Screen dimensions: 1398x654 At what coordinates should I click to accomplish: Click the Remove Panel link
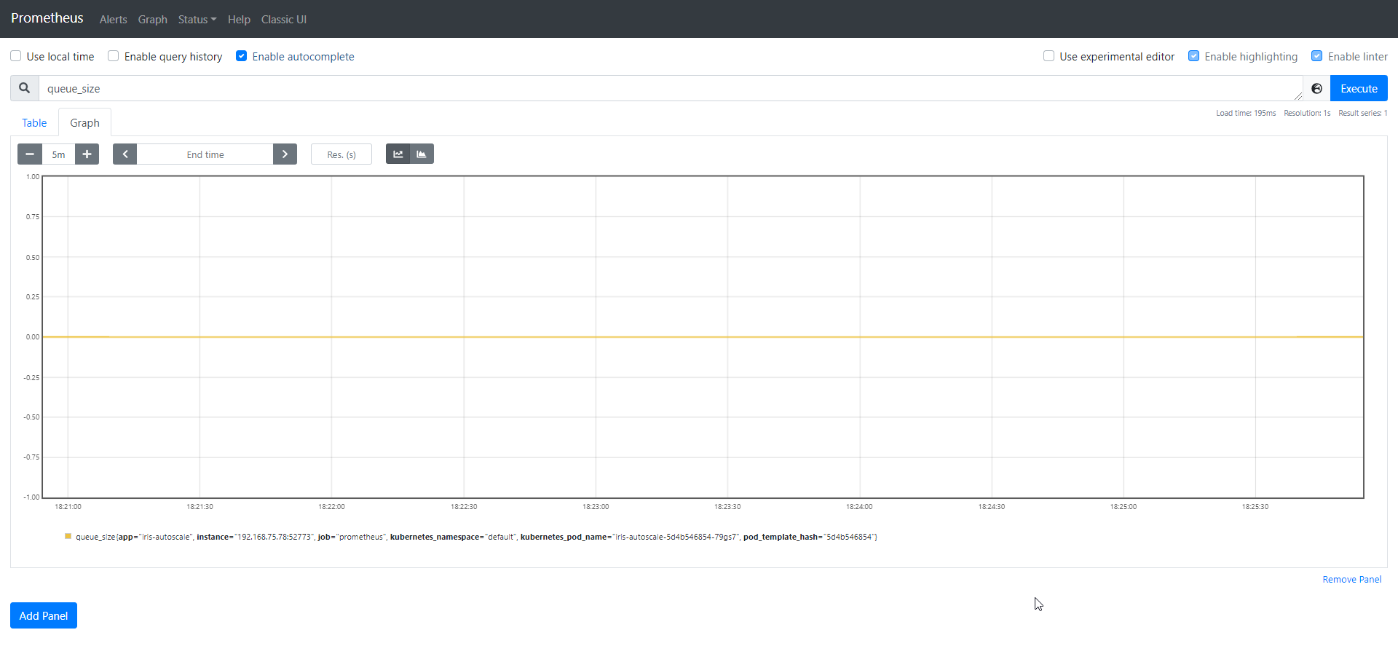[x=1351, y=580]
